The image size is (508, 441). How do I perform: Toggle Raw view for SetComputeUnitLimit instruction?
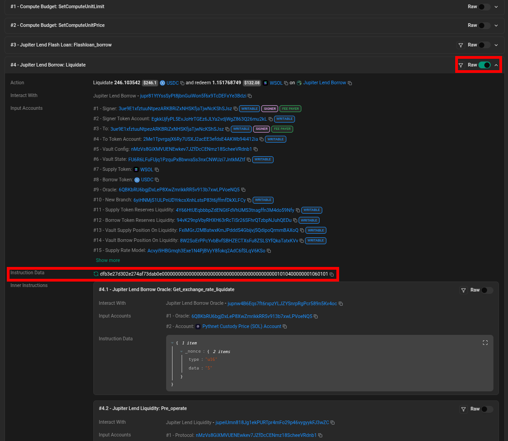(x=484, y=7)
